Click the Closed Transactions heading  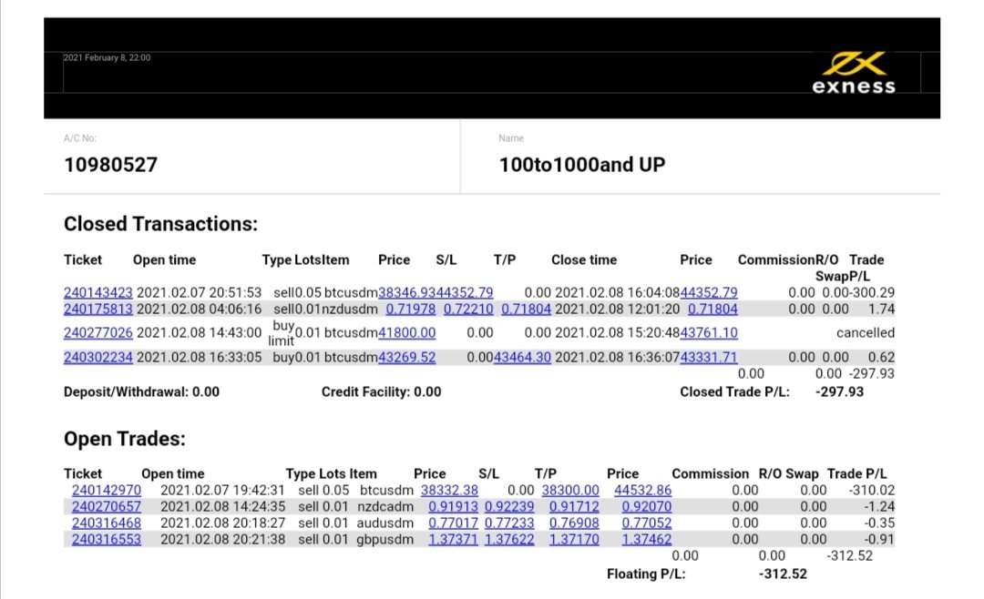160,223
